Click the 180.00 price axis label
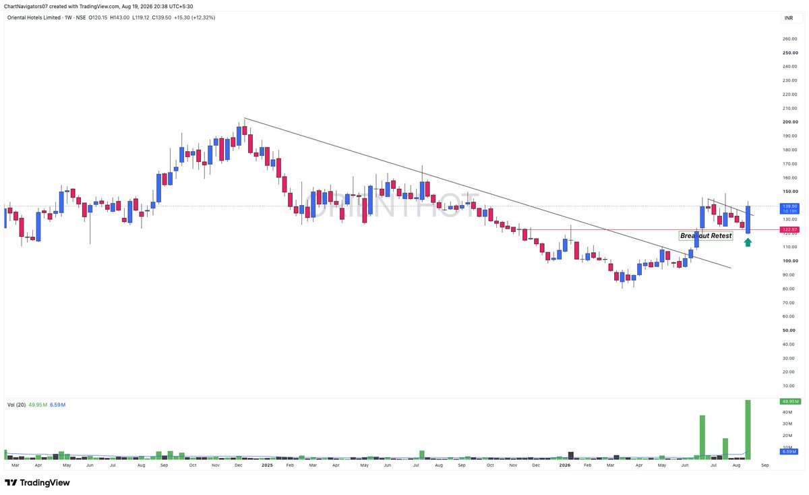Image resolution: width=809 pixels, height=495 pixels. point(790,150)
